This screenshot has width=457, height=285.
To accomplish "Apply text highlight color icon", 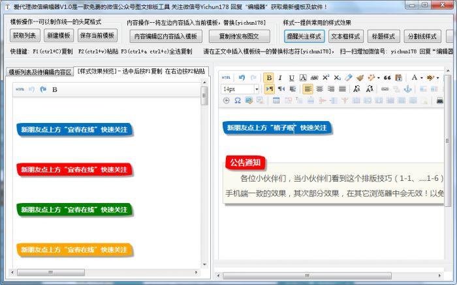I will click(430, 77).
